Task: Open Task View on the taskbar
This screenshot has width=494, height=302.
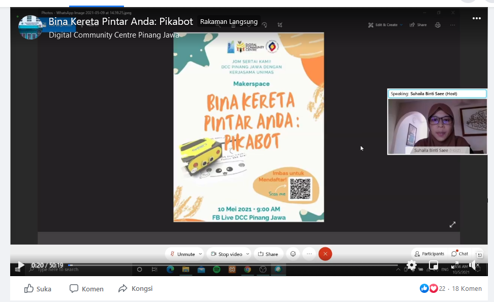Action: [x=155, y=270]
